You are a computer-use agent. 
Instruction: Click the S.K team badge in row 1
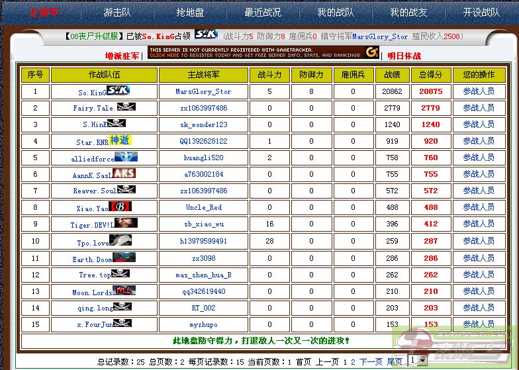pyautogui.click(x=118, y=91)
